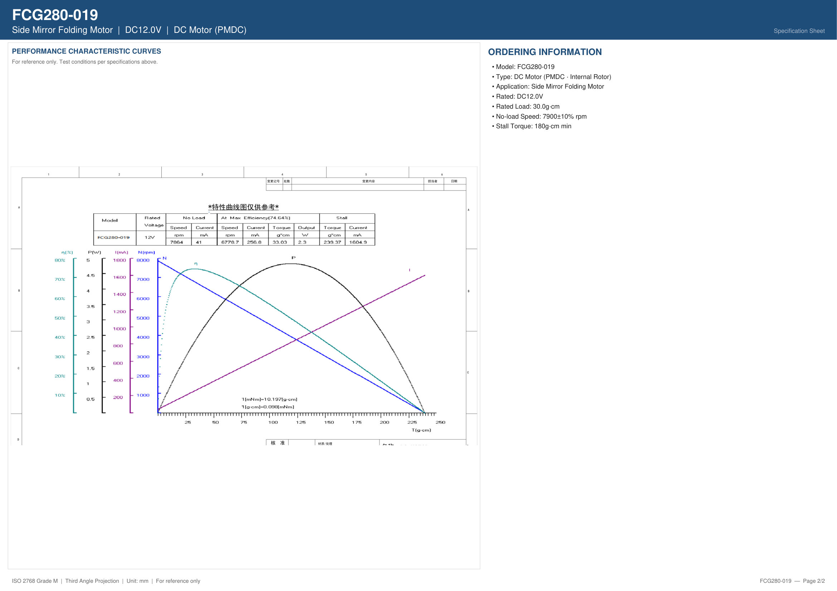The height and width of the screenshot is (591, 837).
Task: Click the '1[mNm]=10.197[g·cm]' conversion note
Action: click(x=269, y=399)
